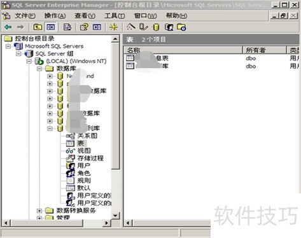This screenshot has width=301, height=238.
Task: Collapse the (LOCAL) (Windows NT) server node
Action: (29, 61)
